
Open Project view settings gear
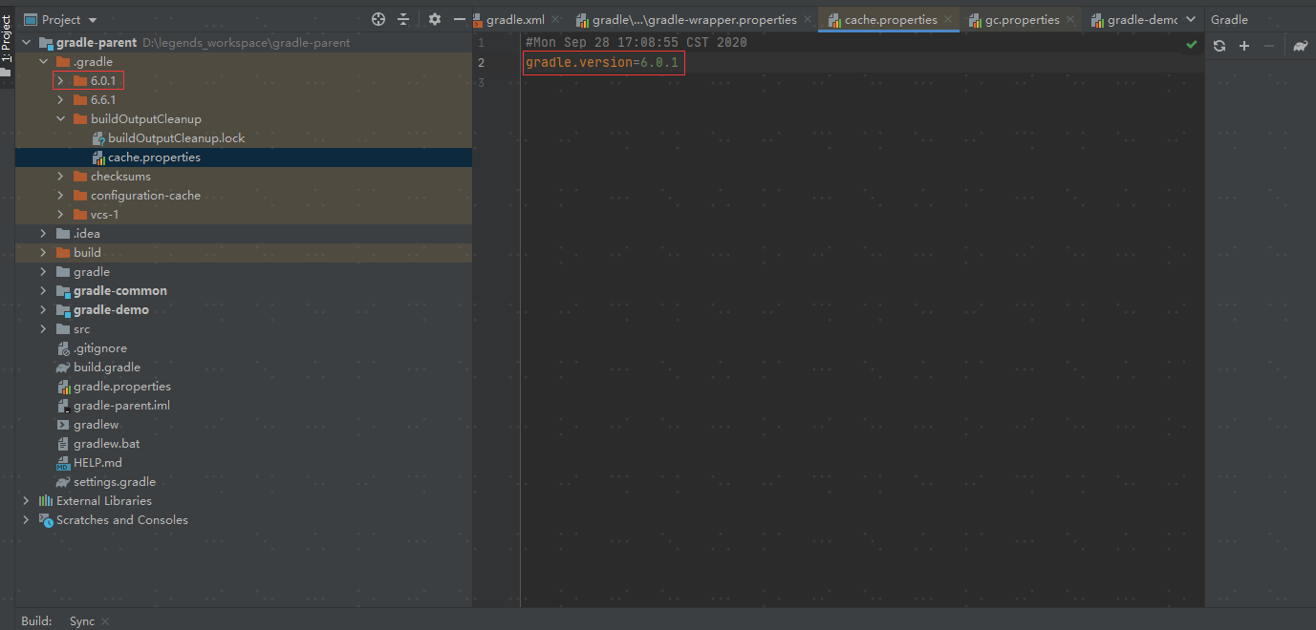435,18
